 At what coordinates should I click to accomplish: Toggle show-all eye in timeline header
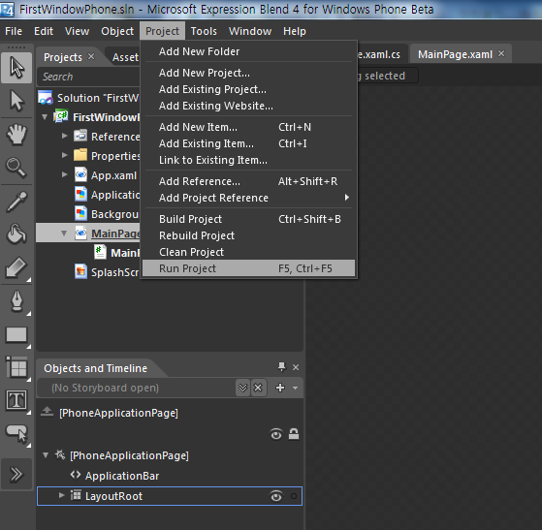(x=275, y=434)
